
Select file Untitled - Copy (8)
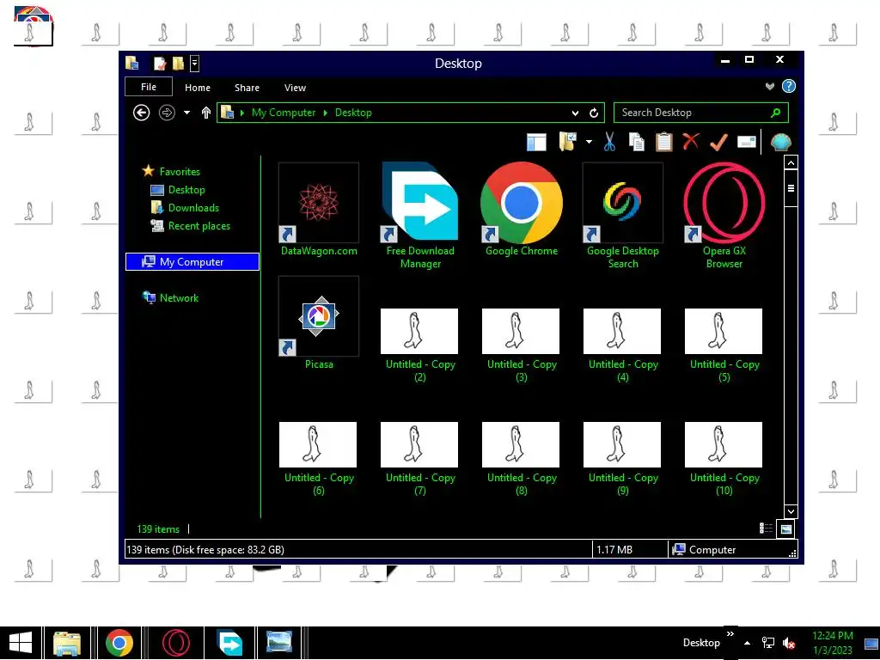coord(522,459)
